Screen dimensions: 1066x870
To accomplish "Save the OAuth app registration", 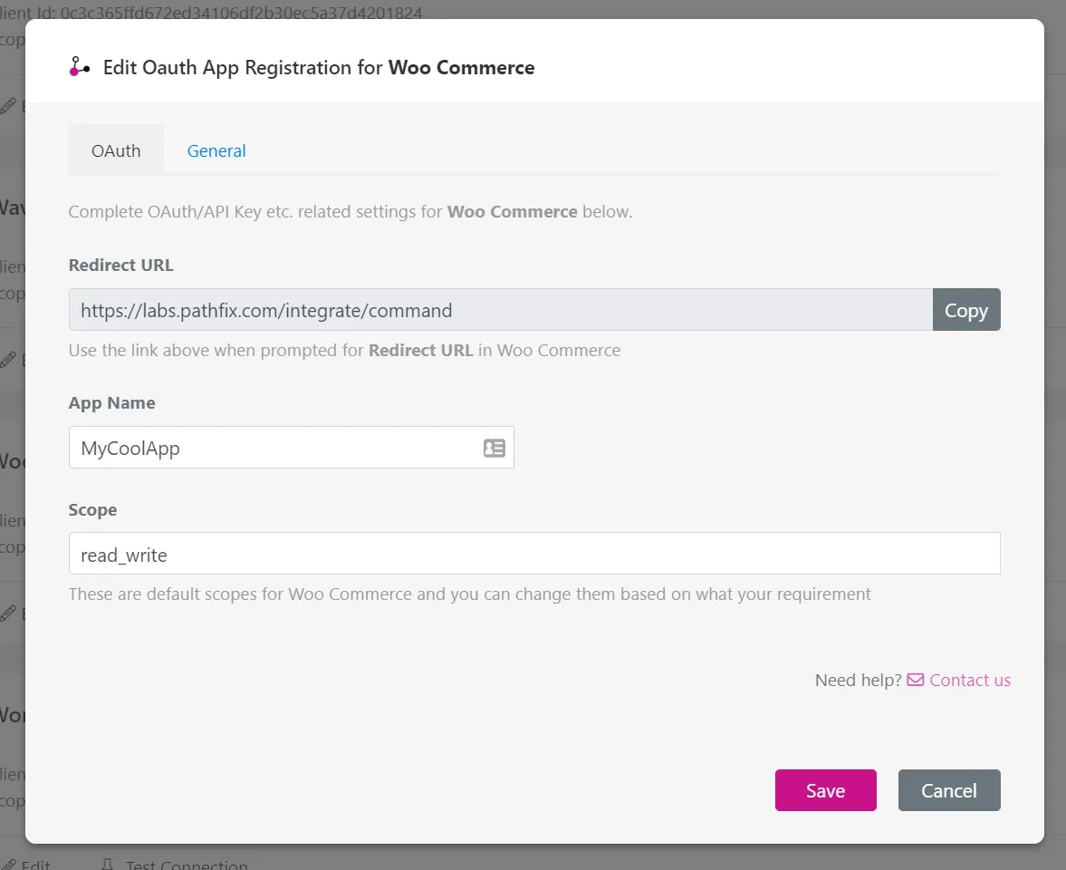I will tap(825, 789).
